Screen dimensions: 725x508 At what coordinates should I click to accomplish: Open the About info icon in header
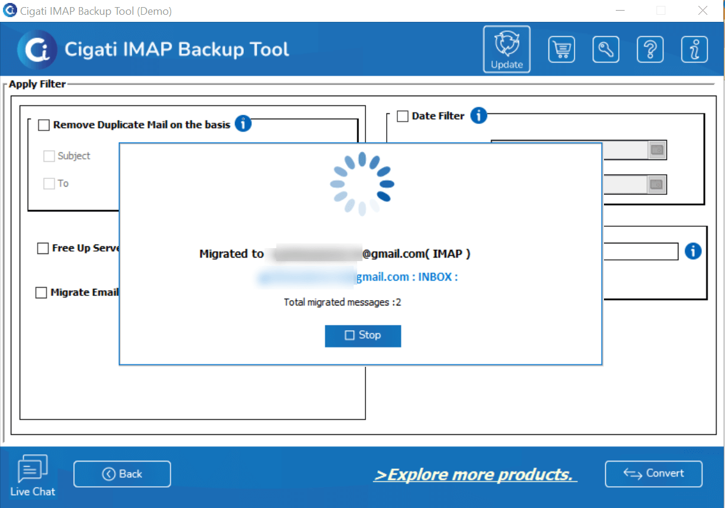pos(694,49)
